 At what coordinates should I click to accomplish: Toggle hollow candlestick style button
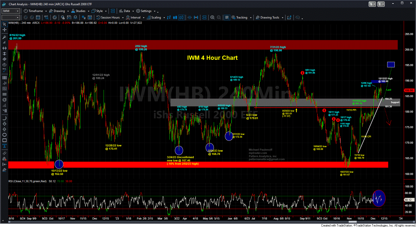click(x=181, y=17)
